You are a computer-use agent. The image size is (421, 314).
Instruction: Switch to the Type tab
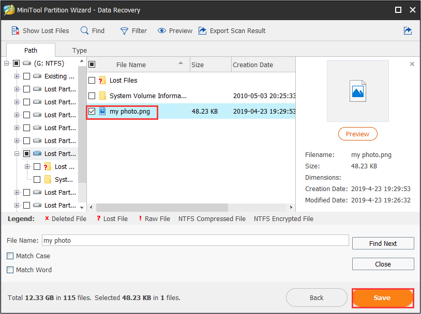[x=80, y=51]
